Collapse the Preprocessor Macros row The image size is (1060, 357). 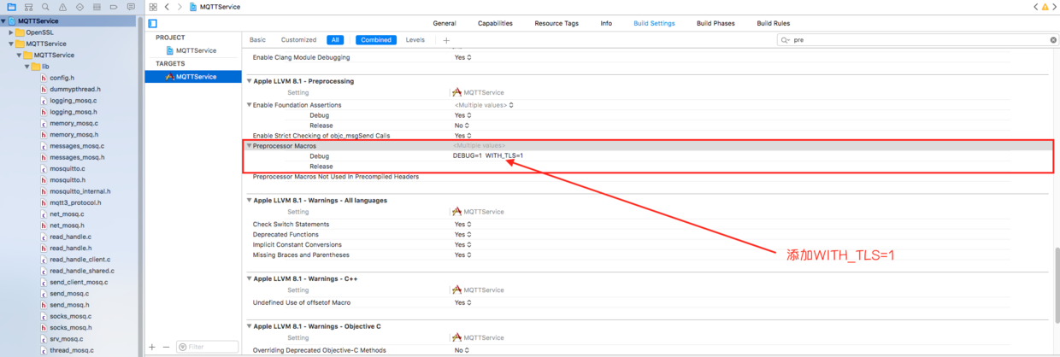249,146
